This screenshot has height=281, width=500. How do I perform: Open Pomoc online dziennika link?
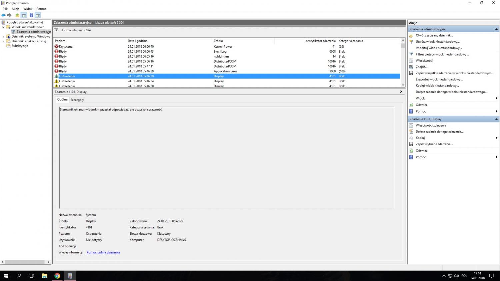point(103,252)
